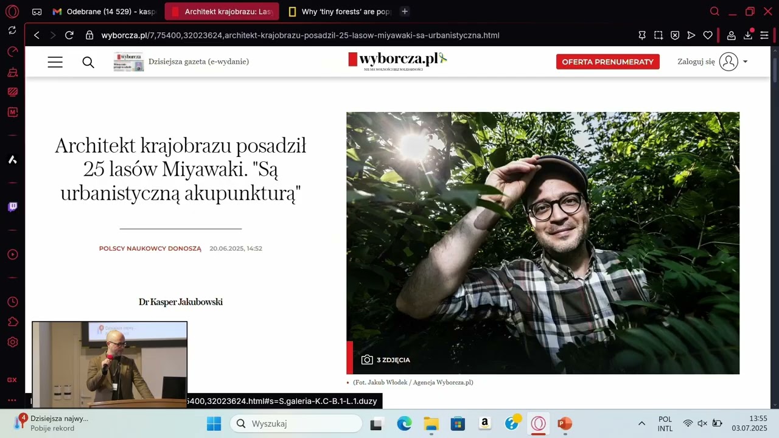Open Twitch panel in the sidebar
The width and height of the screenshot is (779, 438).
click(12, 207)
